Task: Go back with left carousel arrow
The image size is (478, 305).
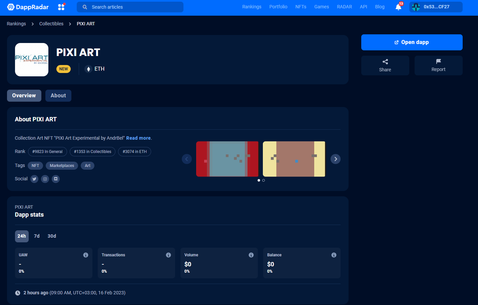Action: coord(187,159)
